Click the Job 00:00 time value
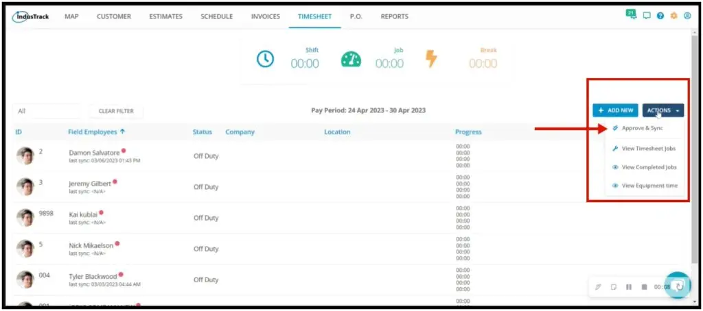The width and height of the screenshot is (703, 311). coord(390,64)
